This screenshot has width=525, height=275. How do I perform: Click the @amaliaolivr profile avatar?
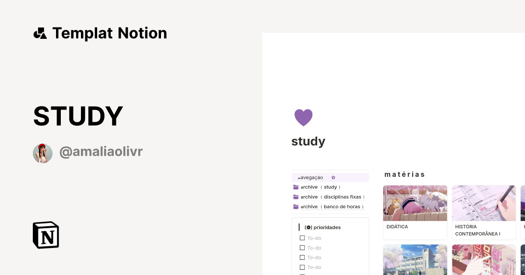point(42,153)
